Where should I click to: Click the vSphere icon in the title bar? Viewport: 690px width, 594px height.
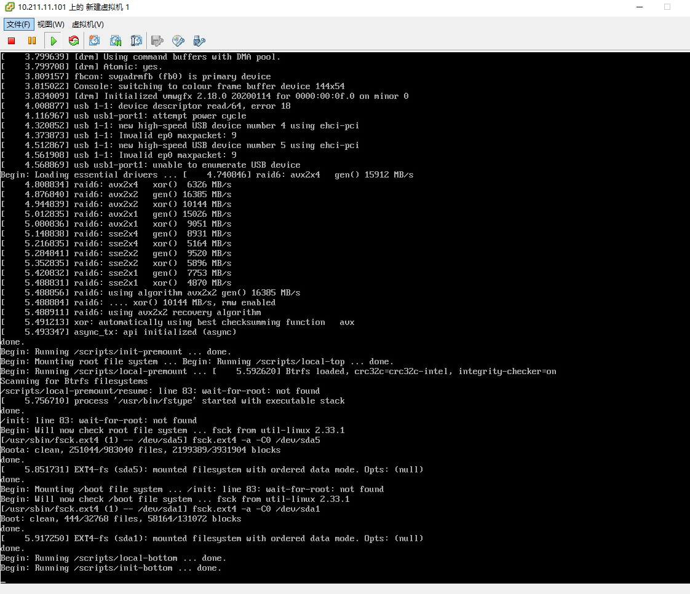point(10,7)
